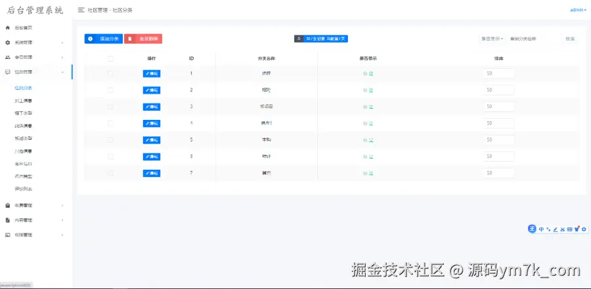Click the edit button for row ID 5
The width and height of the screenshot is (591, 289).
tap(152, 140)
